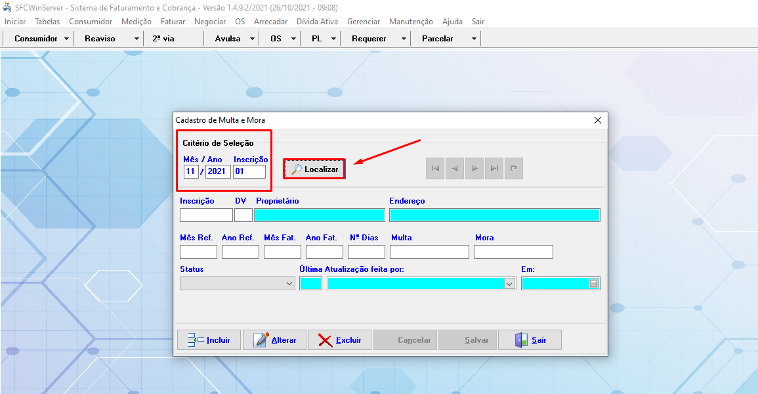Image resolution: width=758 pixels, height=394 pixels.
Task: Go to first record navigation arrow
Action: (434, 169)
